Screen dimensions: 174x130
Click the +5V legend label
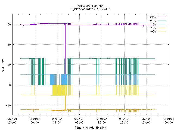(x=154, y=24)
